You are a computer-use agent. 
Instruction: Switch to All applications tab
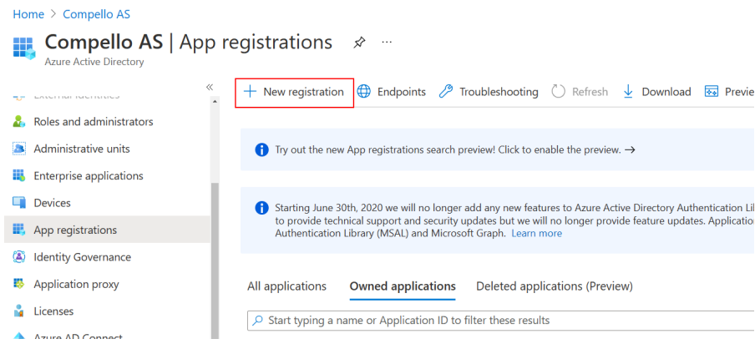click(x=286, y=286)
